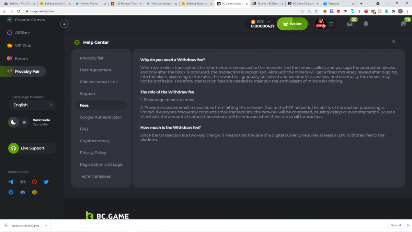Viewport: 412px width, 232px height.
Task: Close the Help Center panel
Action: 393,42
